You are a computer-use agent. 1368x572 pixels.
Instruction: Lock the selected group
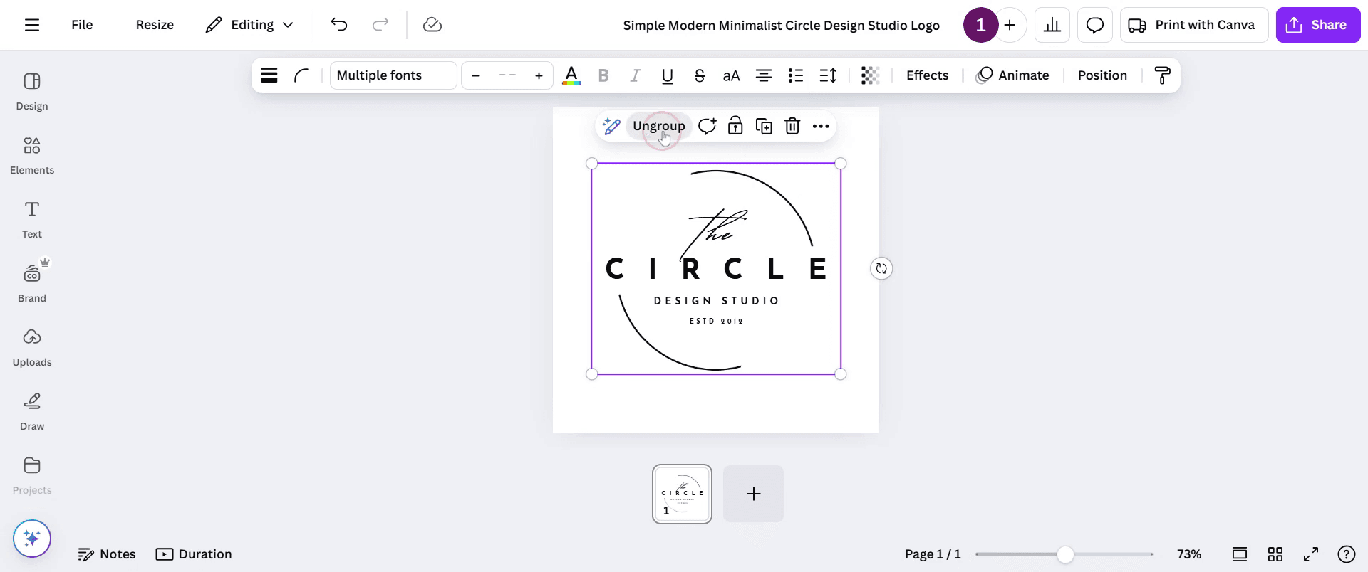[x=735, y=126]
